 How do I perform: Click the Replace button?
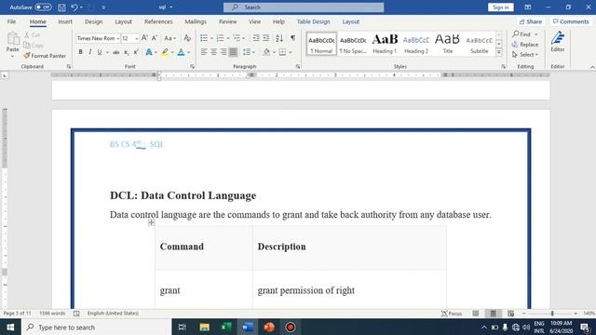pyautogui.click(x=525, y=45)
